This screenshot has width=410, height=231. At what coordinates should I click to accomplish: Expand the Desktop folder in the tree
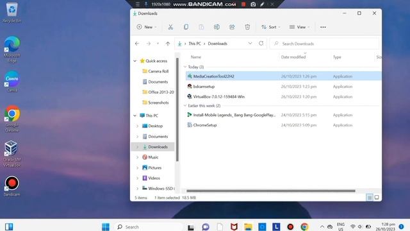click(137, 126)
